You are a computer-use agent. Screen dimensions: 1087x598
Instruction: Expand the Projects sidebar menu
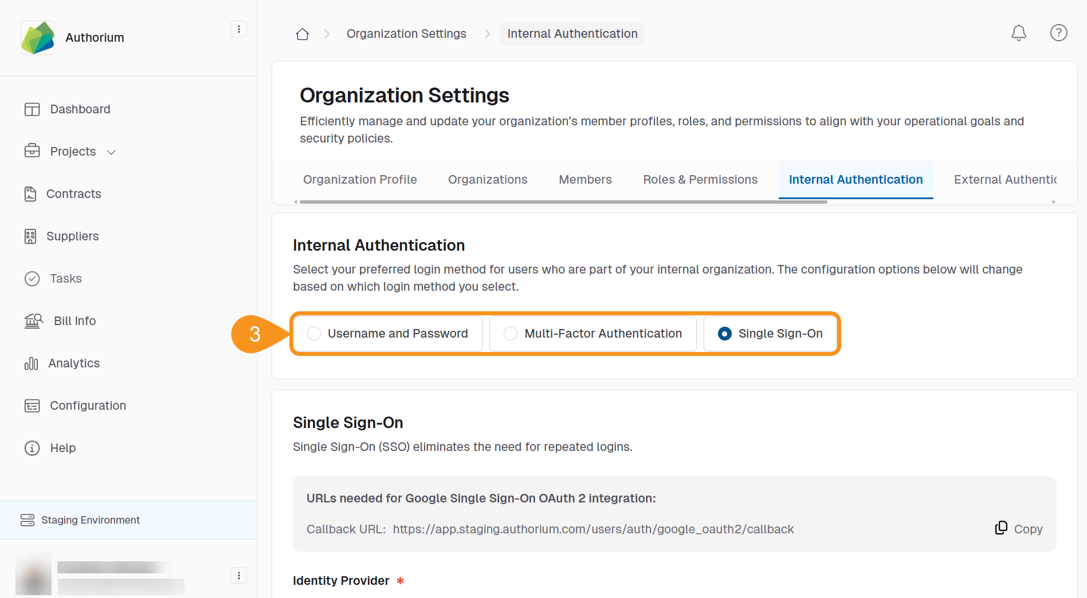[x=111, y=152]
